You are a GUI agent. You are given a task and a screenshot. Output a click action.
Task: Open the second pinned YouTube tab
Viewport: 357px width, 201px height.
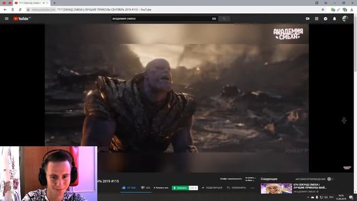pyautogui.click(x=10, y=3)
